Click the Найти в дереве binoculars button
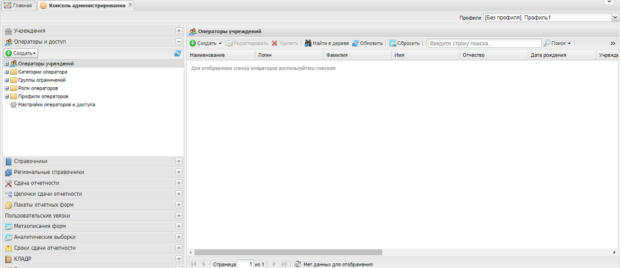The width and height of the screenshot is (620, 268). click(326, 43)
